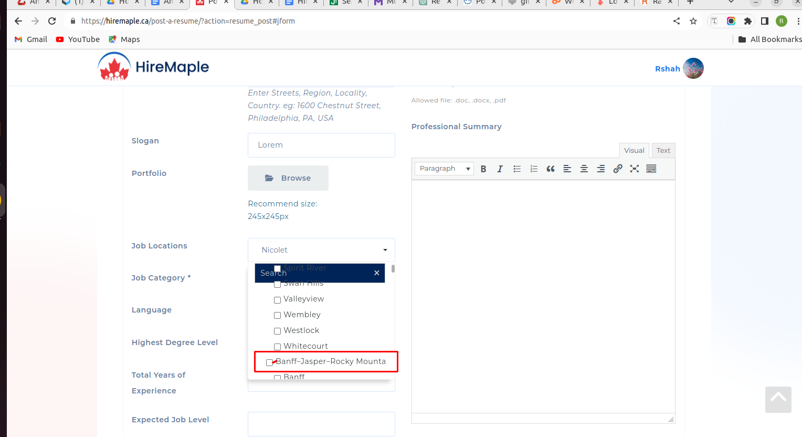Switch to the Visual editor tab
Screen dimensions: 802x437
pyautogui.click(x=634, y=150)
